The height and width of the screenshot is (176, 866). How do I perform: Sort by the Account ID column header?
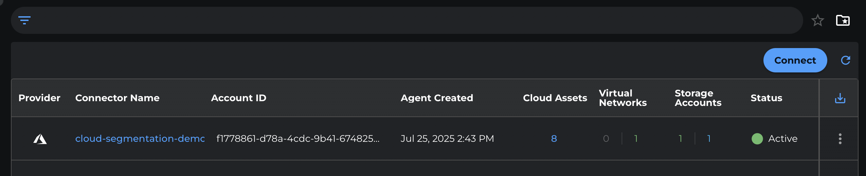coord(239,98)
